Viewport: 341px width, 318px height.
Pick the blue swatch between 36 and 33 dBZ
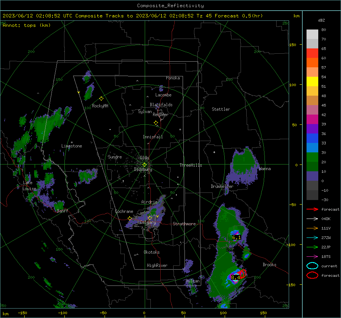click(312, 138)
